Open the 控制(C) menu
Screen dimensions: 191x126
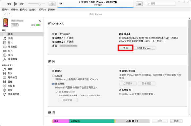coord(33,10)
